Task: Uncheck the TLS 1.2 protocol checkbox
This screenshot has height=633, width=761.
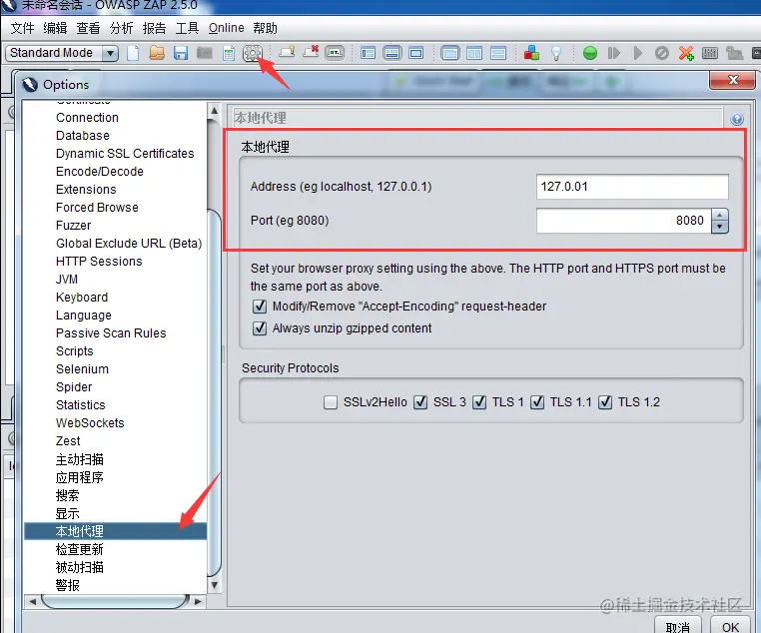Action: (605, 402)
